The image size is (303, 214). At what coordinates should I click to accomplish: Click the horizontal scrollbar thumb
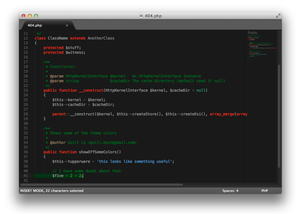(x=102, y=185)
